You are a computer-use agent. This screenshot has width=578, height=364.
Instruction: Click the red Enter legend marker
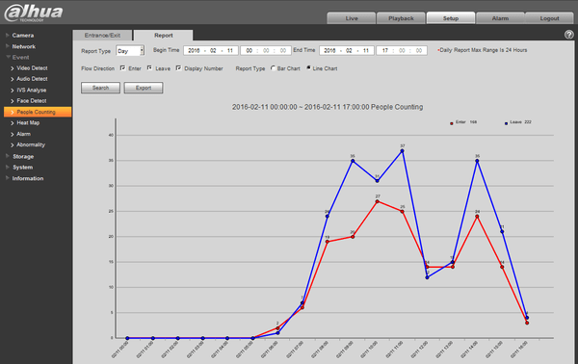click(x=452, y=123)
